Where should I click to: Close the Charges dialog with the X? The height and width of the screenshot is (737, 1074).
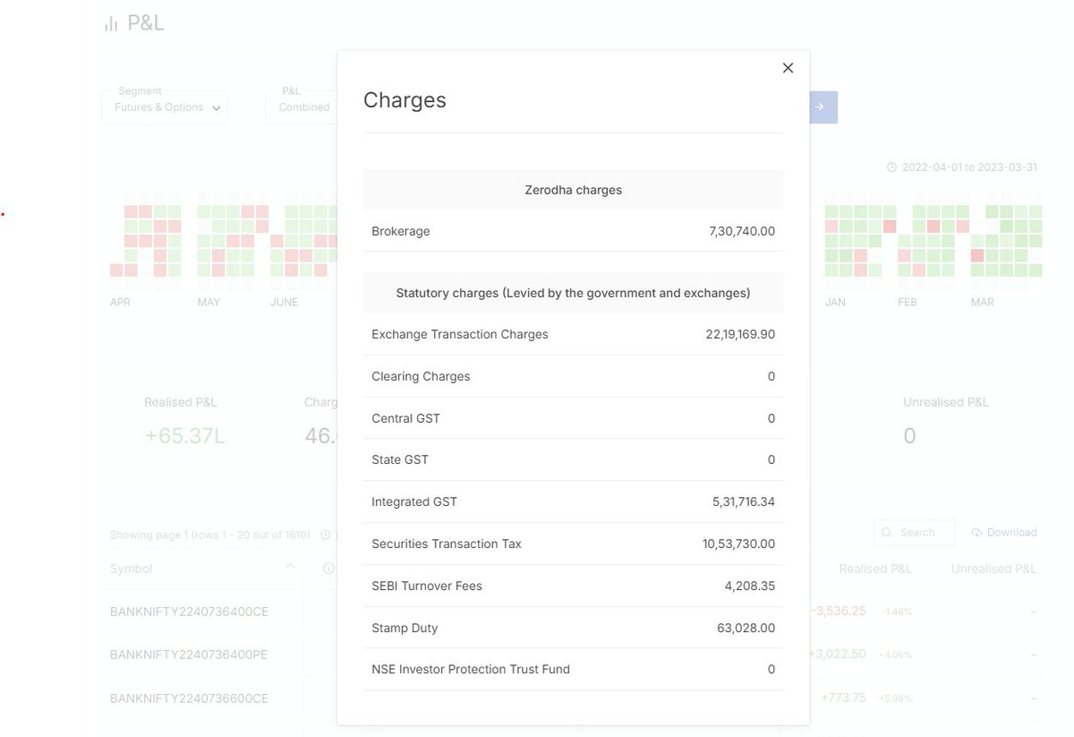(788, 68)
